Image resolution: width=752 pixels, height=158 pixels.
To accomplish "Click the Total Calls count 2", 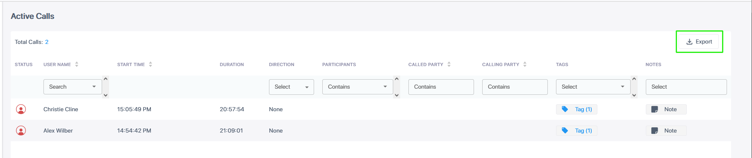I will coord(47,42).
